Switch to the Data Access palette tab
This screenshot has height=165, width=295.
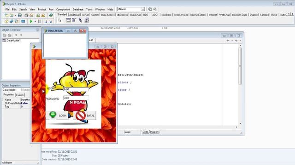[x=108, y=15]
